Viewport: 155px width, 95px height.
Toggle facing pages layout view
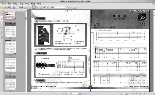[x=127, y=94]
